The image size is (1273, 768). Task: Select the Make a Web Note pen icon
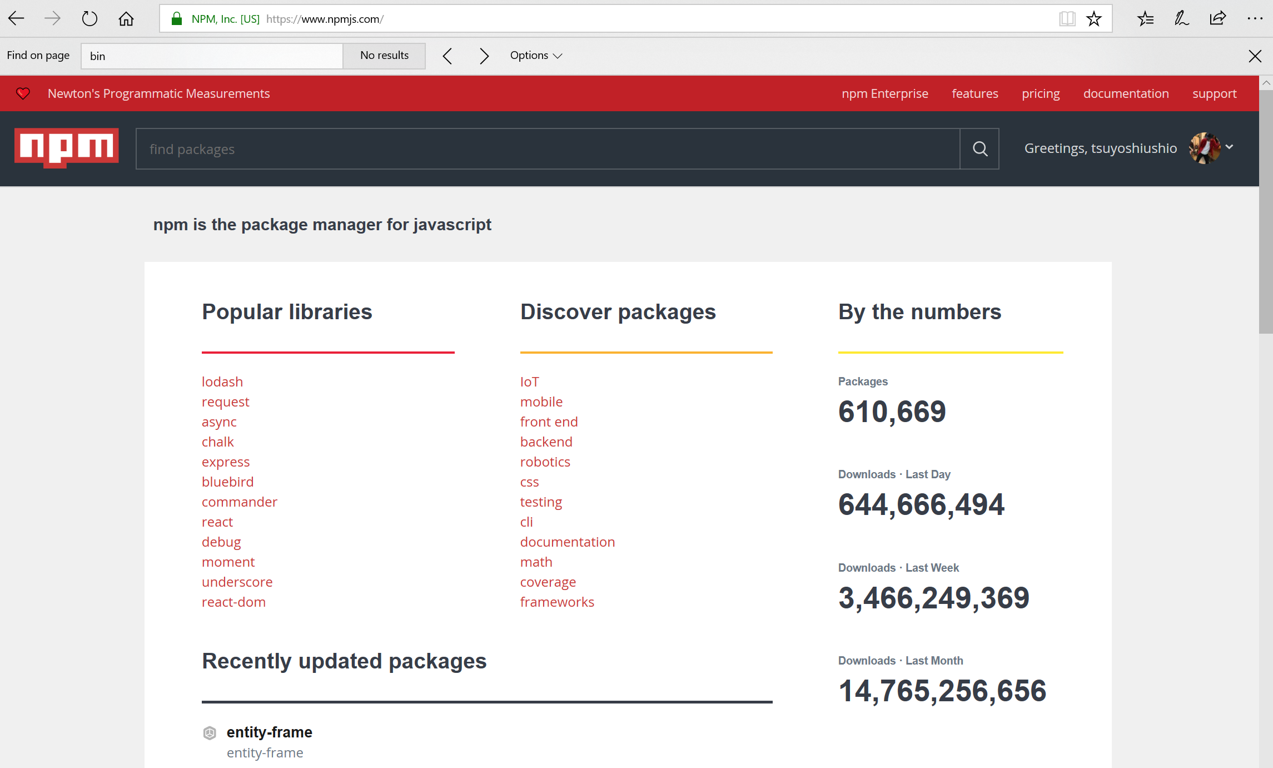(x=1181, y=18)
